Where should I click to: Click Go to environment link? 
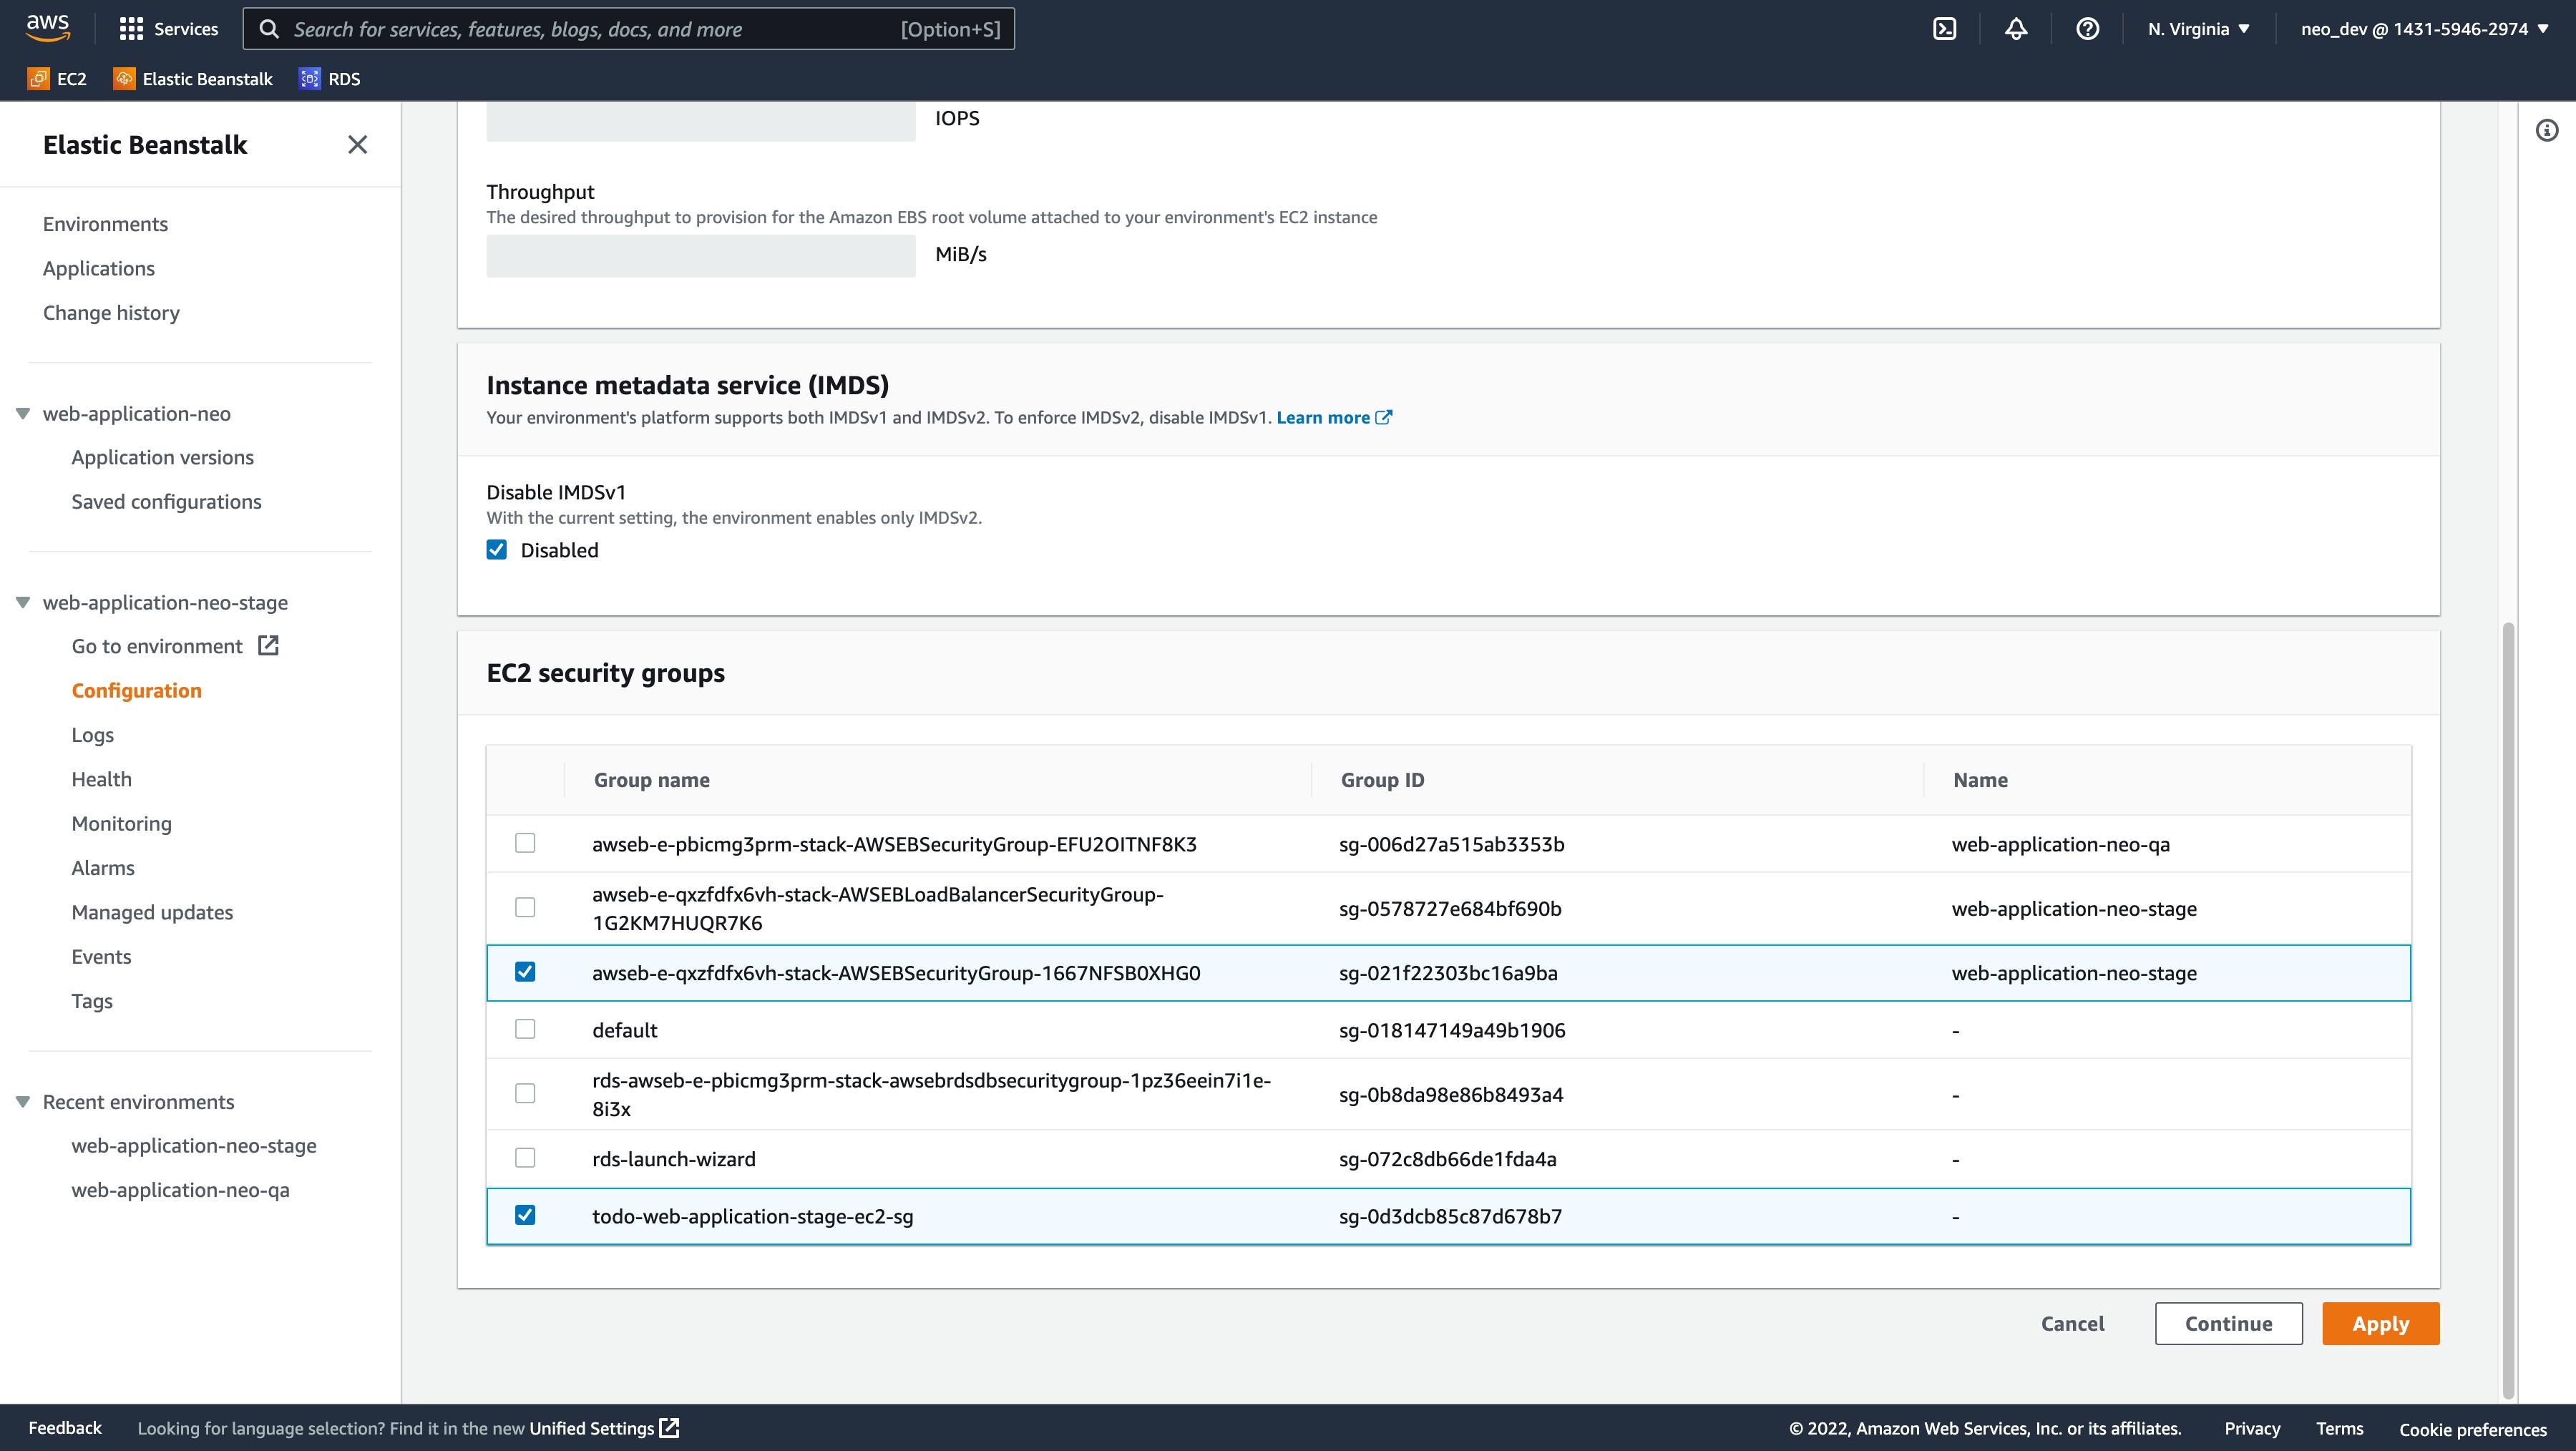[157, 646]
